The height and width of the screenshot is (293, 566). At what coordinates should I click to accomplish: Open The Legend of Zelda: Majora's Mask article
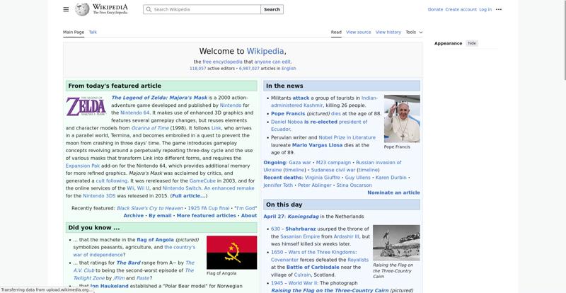(x=159, y=98)
